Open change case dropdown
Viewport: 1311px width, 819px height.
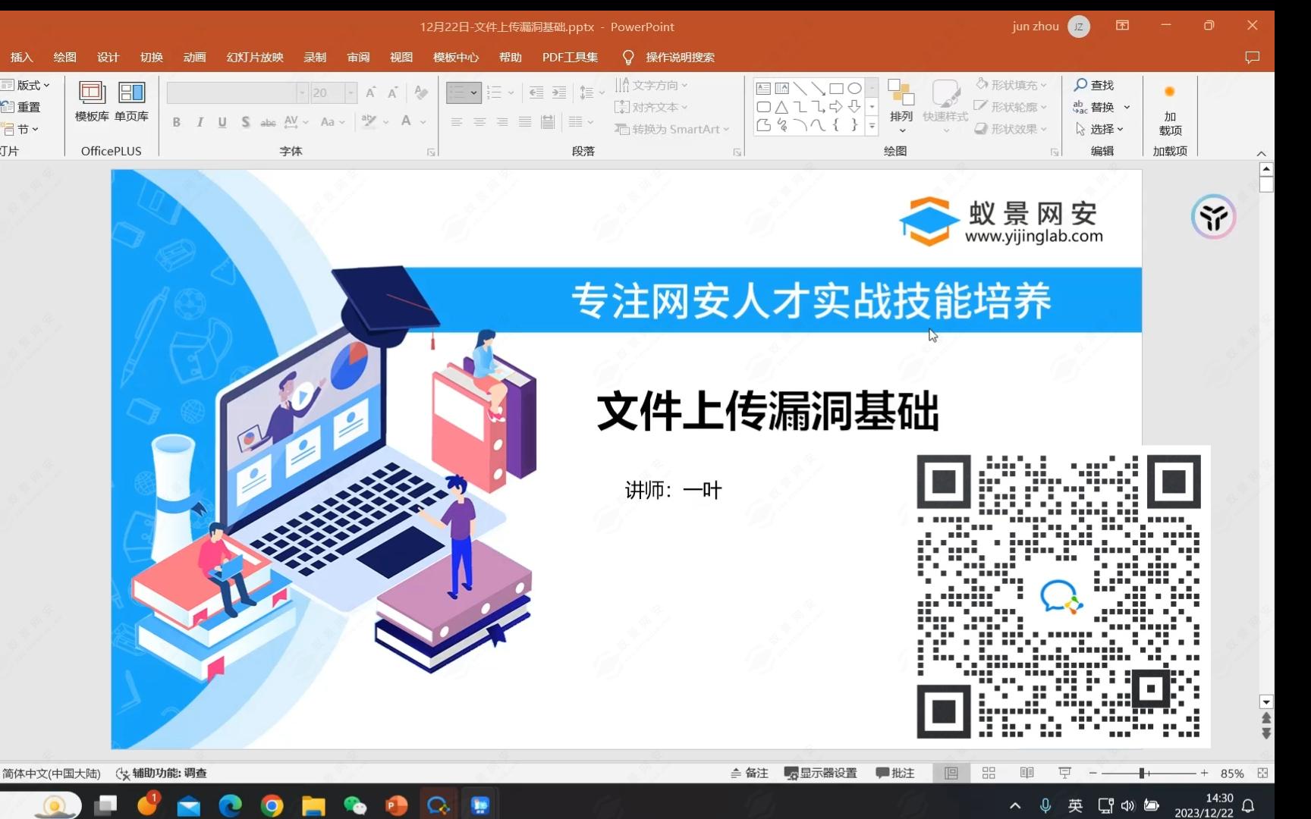[x=332, y=122]
